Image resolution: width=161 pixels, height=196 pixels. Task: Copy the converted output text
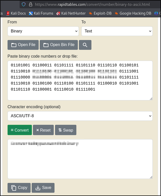coord(19,188)
